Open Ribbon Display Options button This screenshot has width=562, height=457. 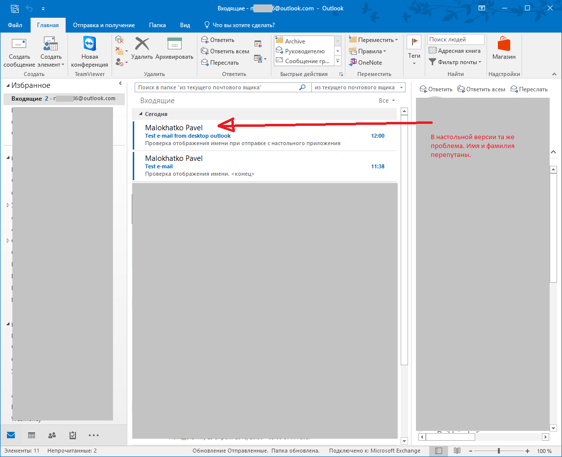[x=482, y=8]
